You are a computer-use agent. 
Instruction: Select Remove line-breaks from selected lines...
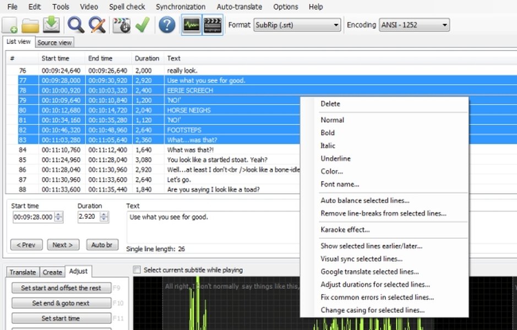pyautogui.click(x=384, y=213)
